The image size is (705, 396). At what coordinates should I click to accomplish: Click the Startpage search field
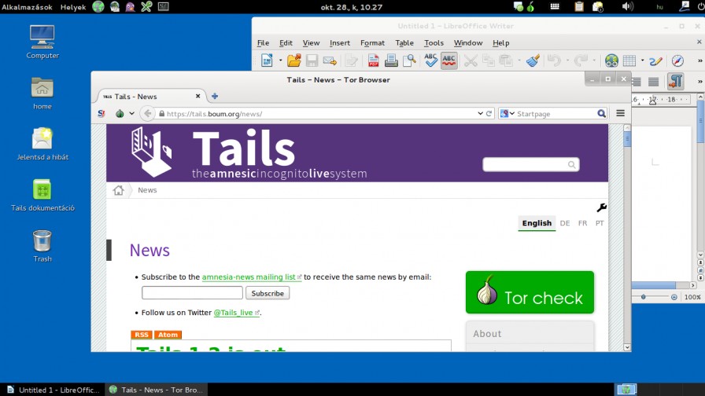click(x=556, y=114)
